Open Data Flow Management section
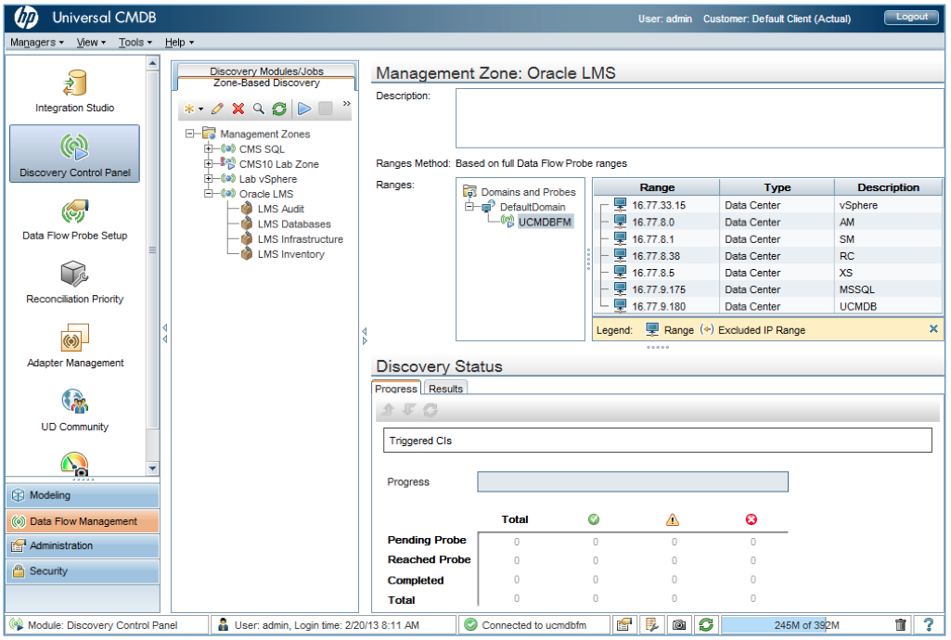 click(84, 521)
